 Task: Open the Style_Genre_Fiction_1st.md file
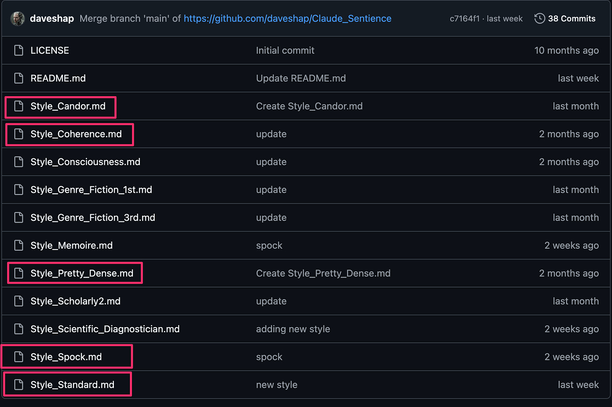point(91,190)
